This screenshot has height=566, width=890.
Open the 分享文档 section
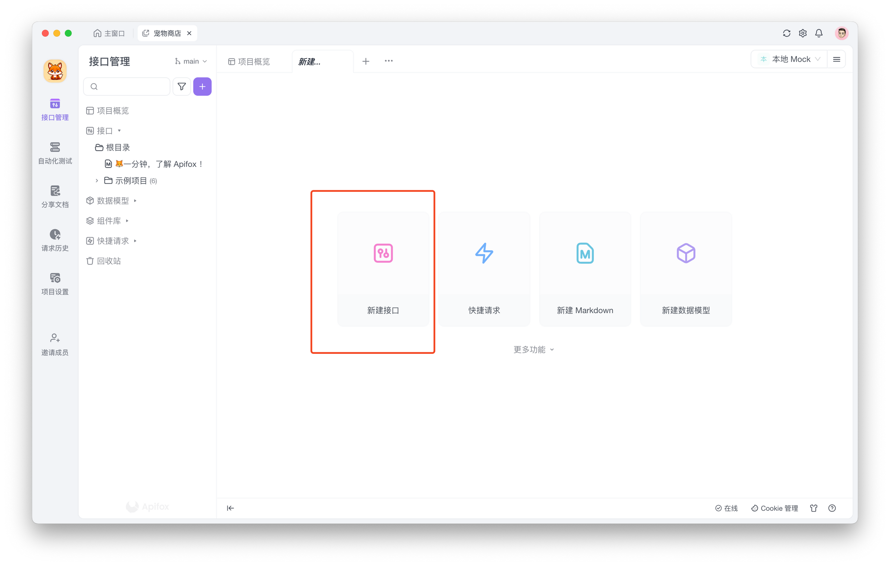[55, 197]
